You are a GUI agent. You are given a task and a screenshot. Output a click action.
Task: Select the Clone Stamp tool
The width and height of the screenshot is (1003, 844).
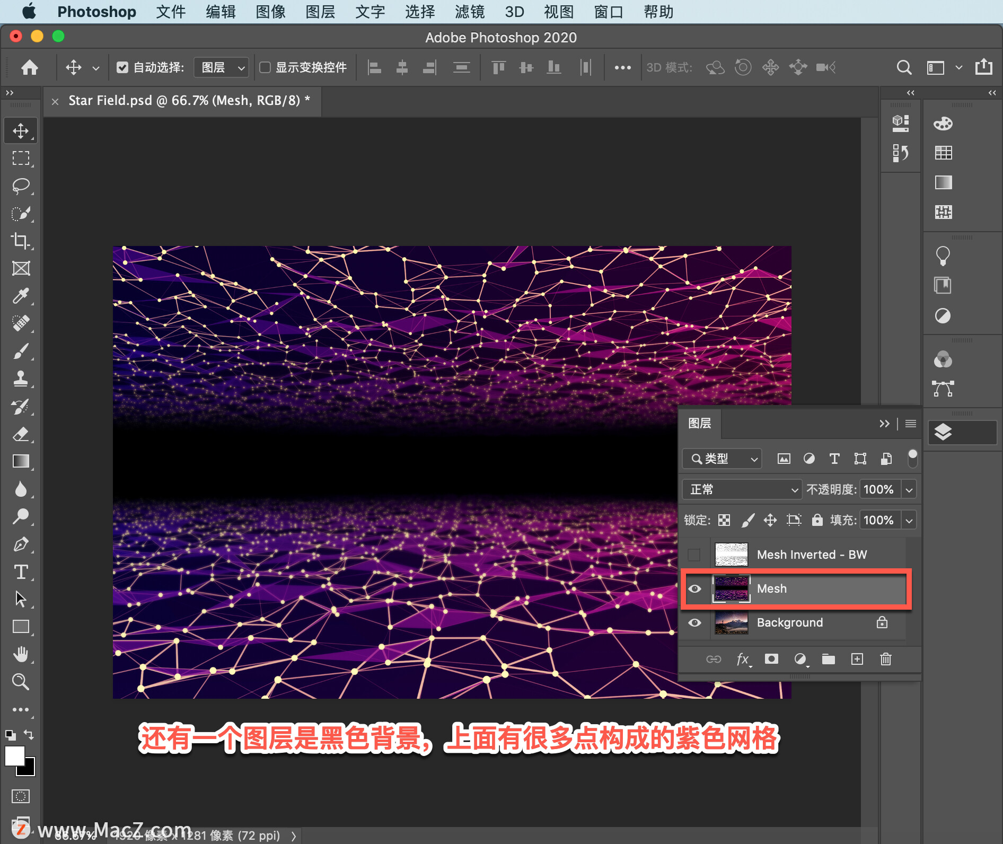[21, 379]
